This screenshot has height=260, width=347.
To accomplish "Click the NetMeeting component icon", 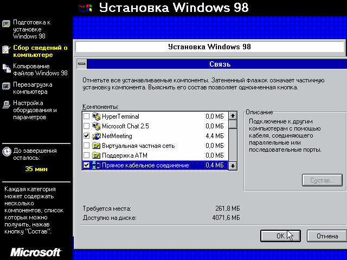I will [x=97, y=136].
